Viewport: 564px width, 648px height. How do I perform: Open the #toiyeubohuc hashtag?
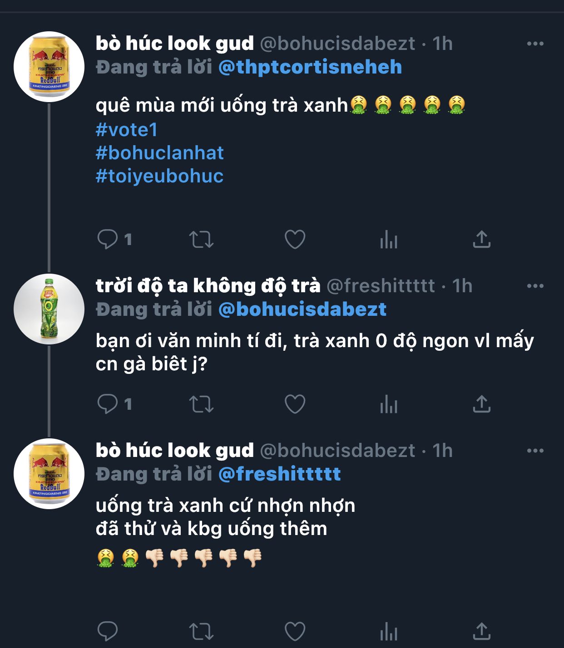click(x=160, y=176)
